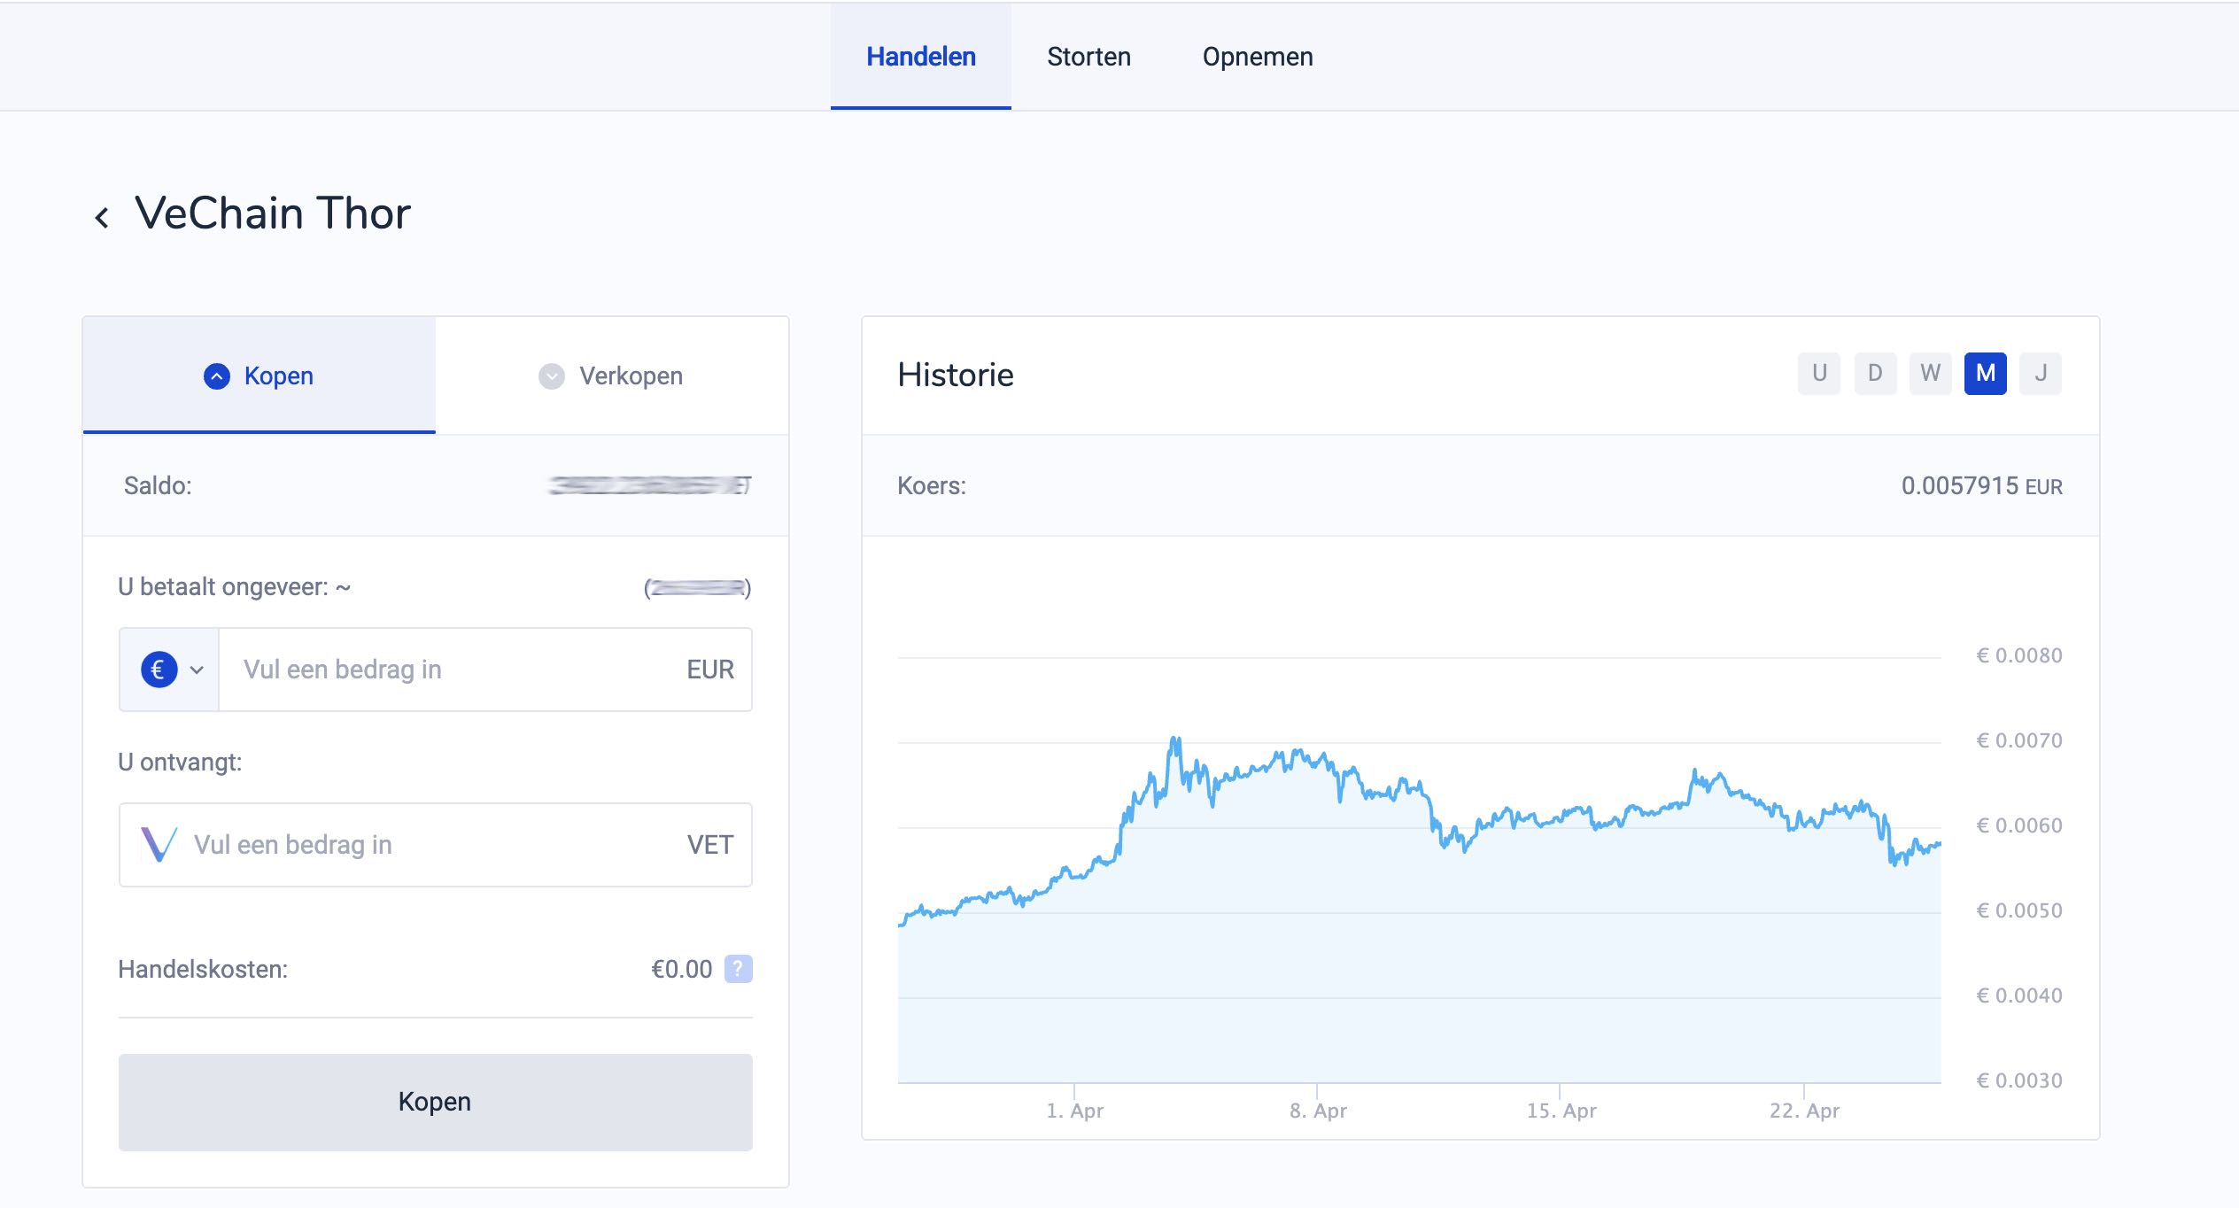Click the VeChain logo icon in the VET field
The image size is (2239, 1208).
pyautogui.click(x=159, y=845)
